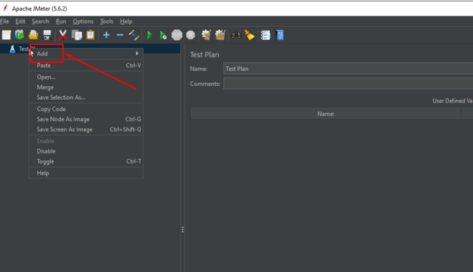This screenshot has width=473, height=272.
Task: Click the Stop test icon
Action: (177, 35)
